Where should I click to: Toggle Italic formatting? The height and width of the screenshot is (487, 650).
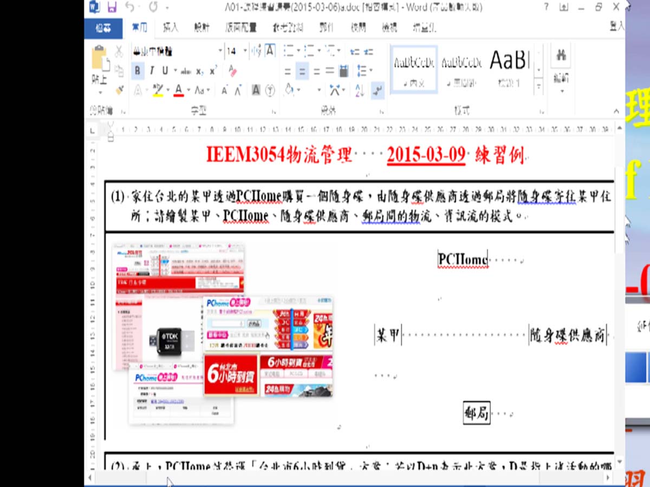152,70
